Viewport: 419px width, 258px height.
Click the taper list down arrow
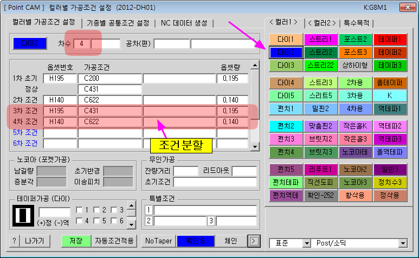[x=131, y=224]
